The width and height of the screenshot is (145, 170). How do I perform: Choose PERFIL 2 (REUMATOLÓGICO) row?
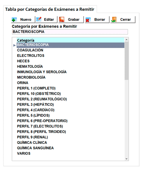70,99
